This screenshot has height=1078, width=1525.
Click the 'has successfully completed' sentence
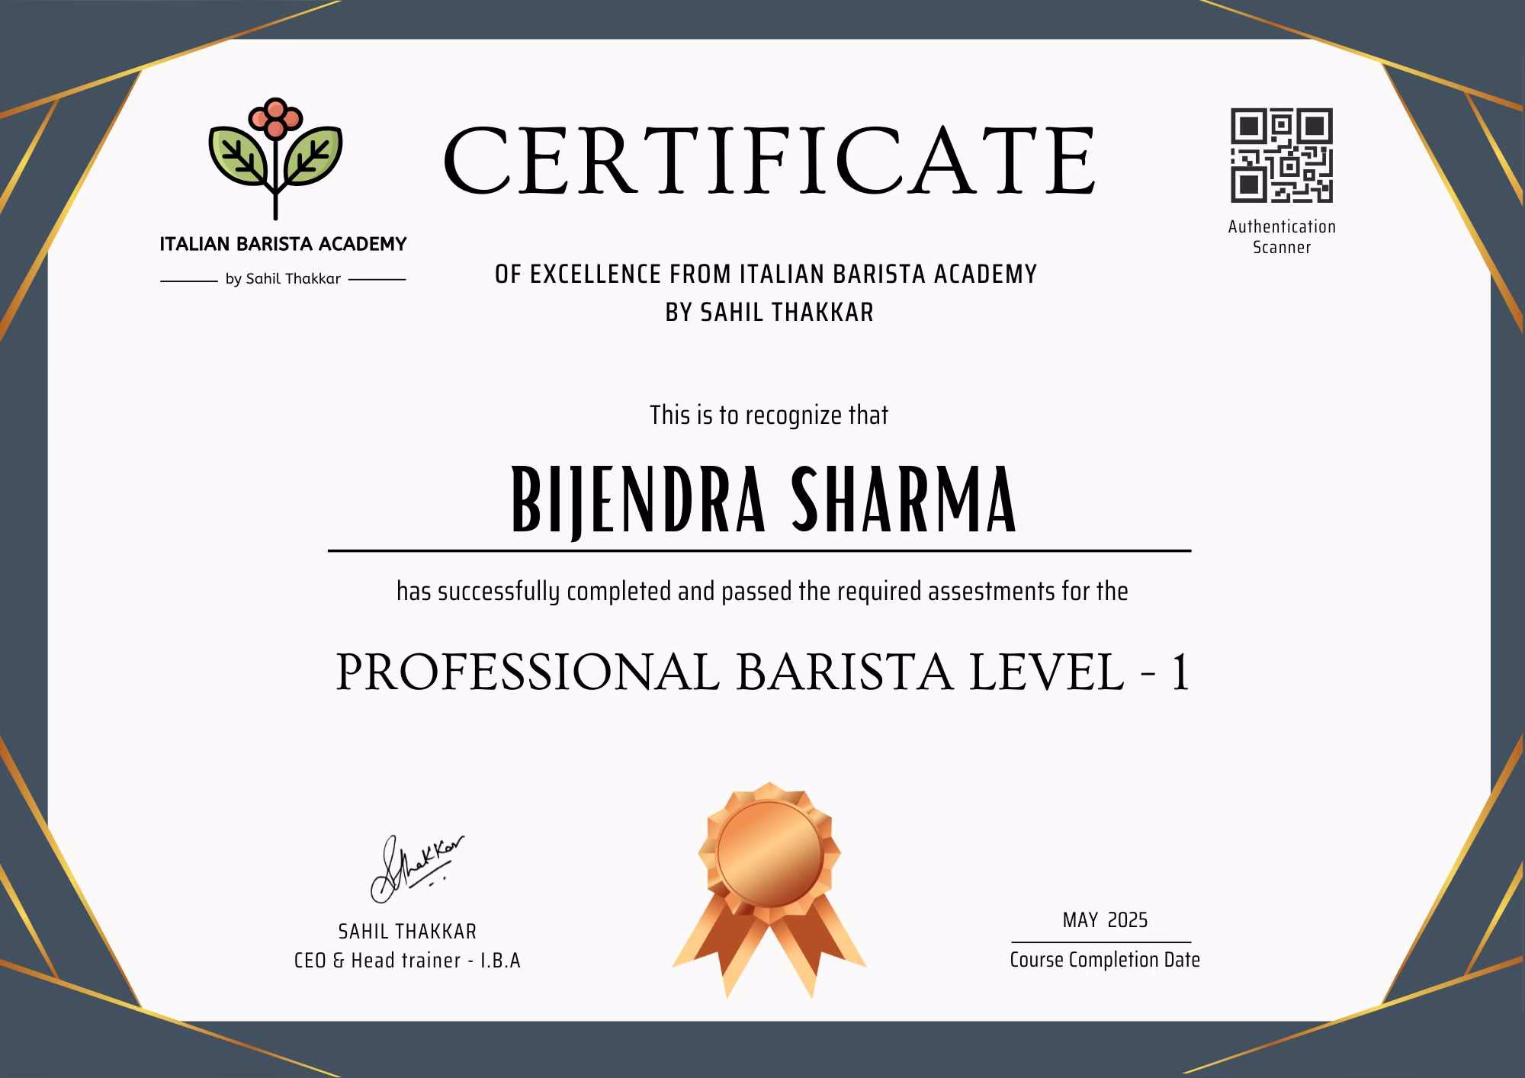(x=762, y=592)
